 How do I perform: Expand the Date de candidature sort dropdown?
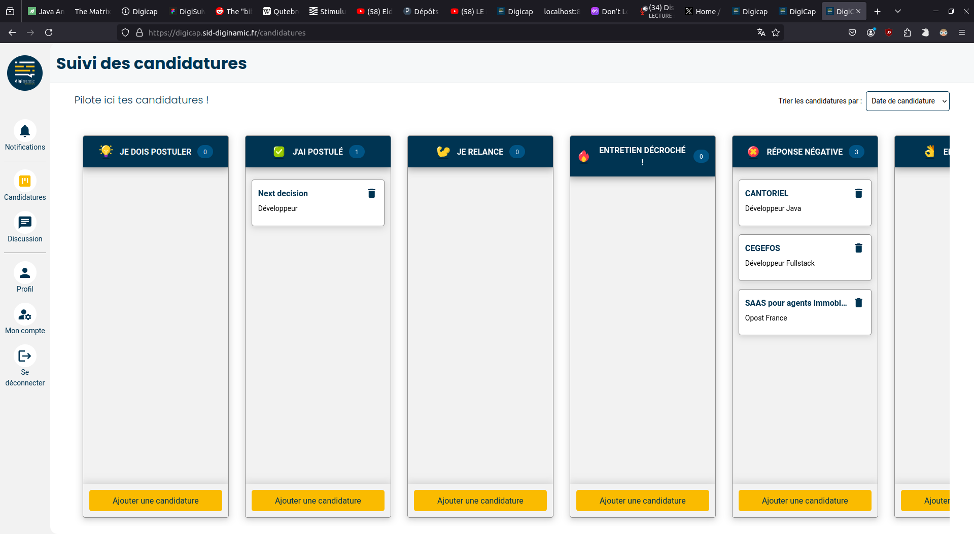pyautogui.click(x=907, y=101)
